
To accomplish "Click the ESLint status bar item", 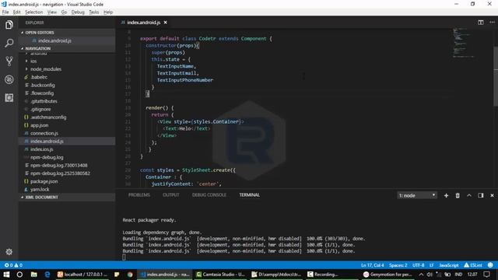I will (473, 265).
